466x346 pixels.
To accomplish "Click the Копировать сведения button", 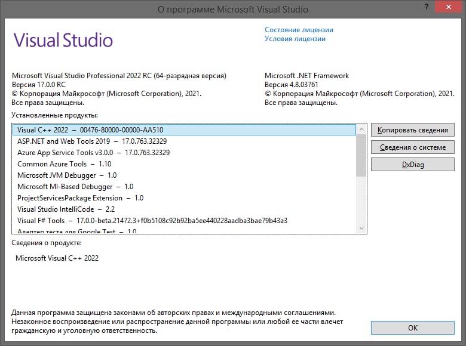I will (x=412, y=130).
